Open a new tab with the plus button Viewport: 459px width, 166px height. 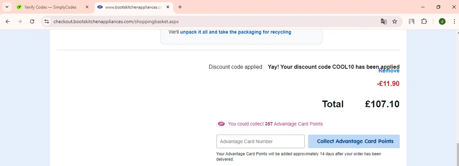[x=180, y=7]
